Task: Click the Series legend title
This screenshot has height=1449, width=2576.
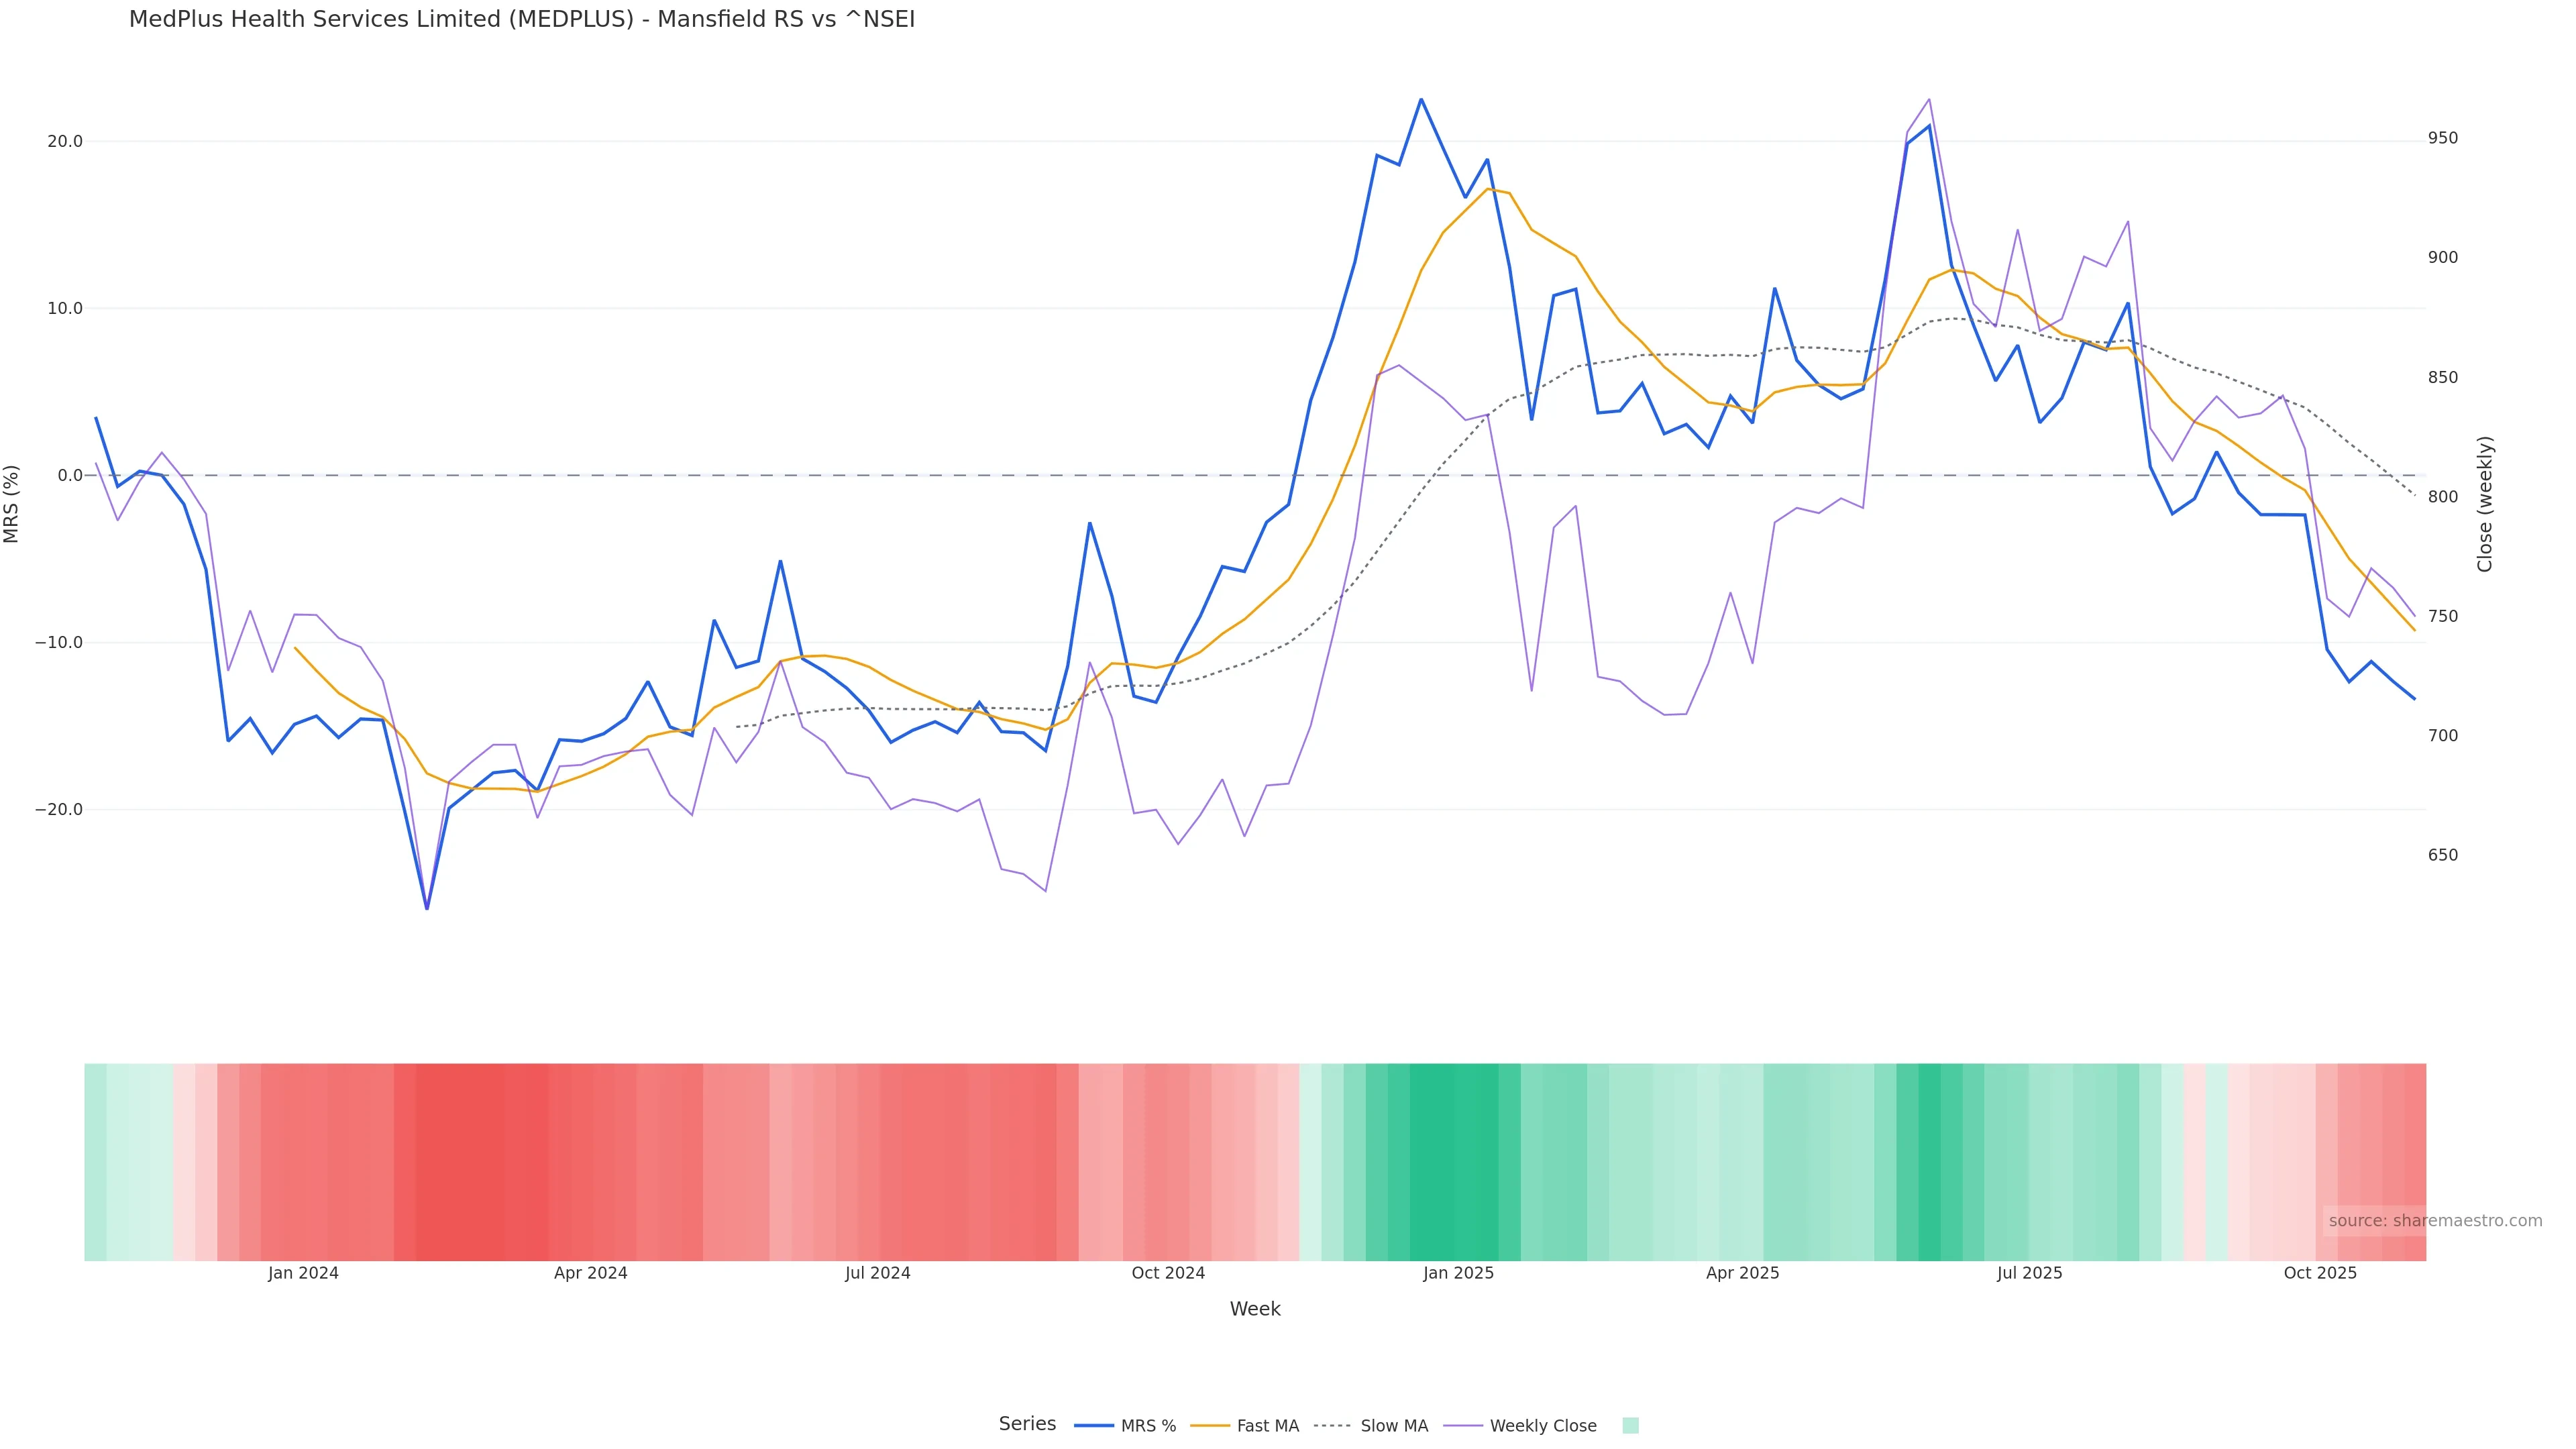Action: coord(1027,1424)
